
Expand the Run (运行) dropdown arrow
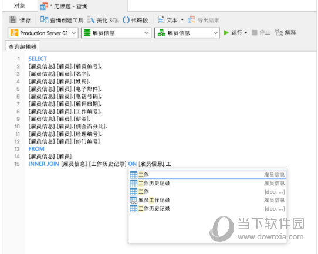pyautogui.click(x=246, y=33)
